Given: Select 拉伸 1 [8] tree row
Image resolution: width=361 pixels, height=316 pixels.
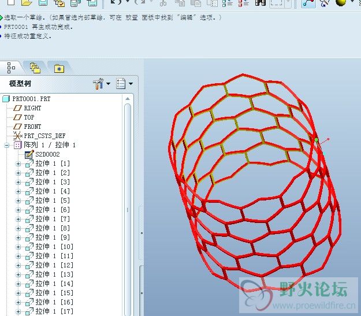Looking at the screenshot, I should pyautogui.click(x=53, y=228).
